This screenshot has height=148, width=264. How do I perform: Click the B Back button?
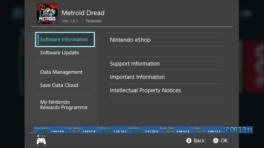point(195,141)
